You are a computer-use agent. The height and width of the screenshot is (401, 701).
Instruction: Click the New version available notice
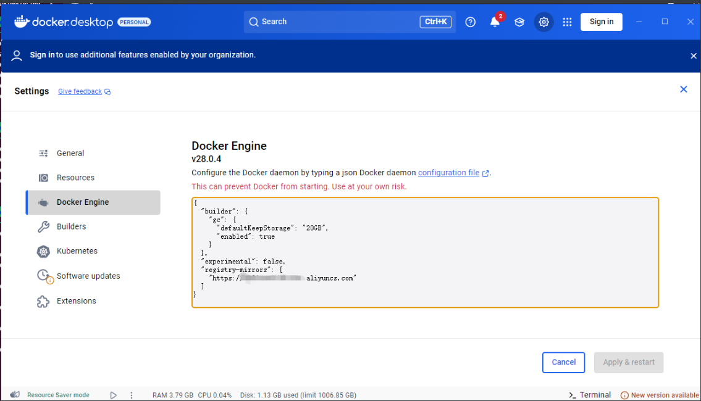(x=660, y=395)
